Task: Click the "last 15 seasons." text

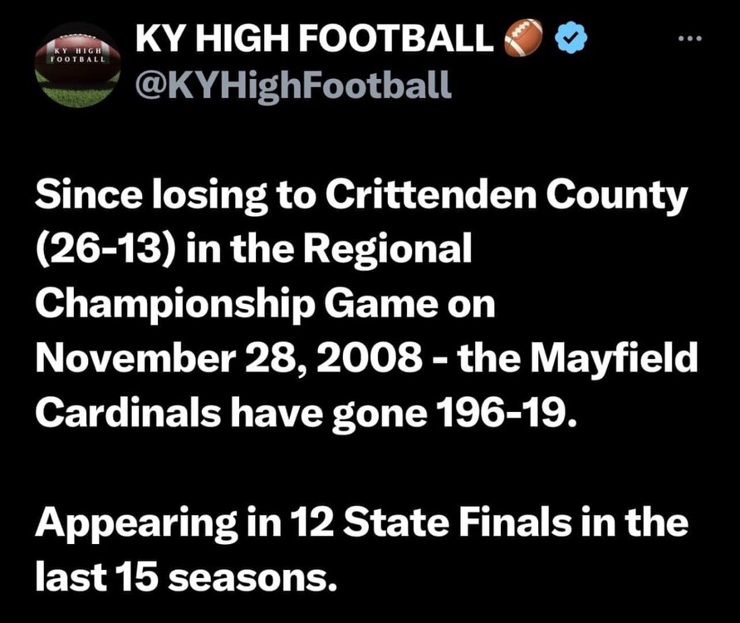Action: pos(186,576)
